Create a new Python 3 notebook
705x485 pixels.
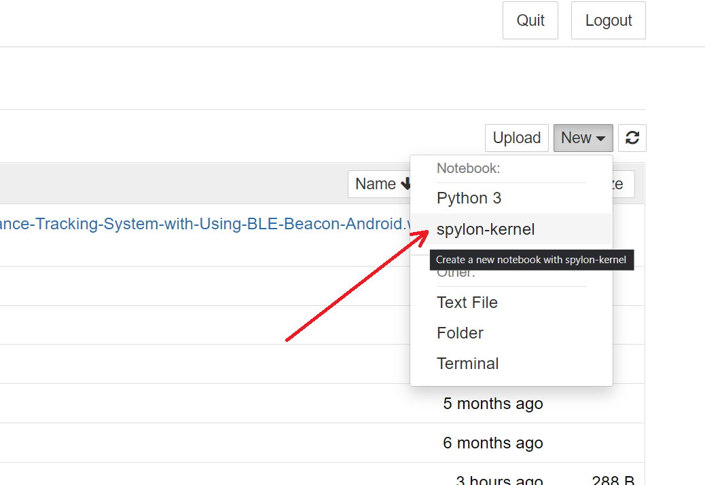pyautogui.click(x=469, y=198)
